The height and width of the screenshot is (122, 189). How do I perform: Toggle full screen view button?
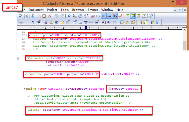coord(144,16)
